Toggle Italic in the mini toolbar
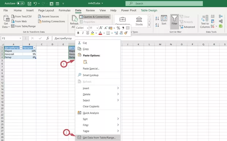Image resolution: width=227 pixels, height=141 pixels. [83, 33]
